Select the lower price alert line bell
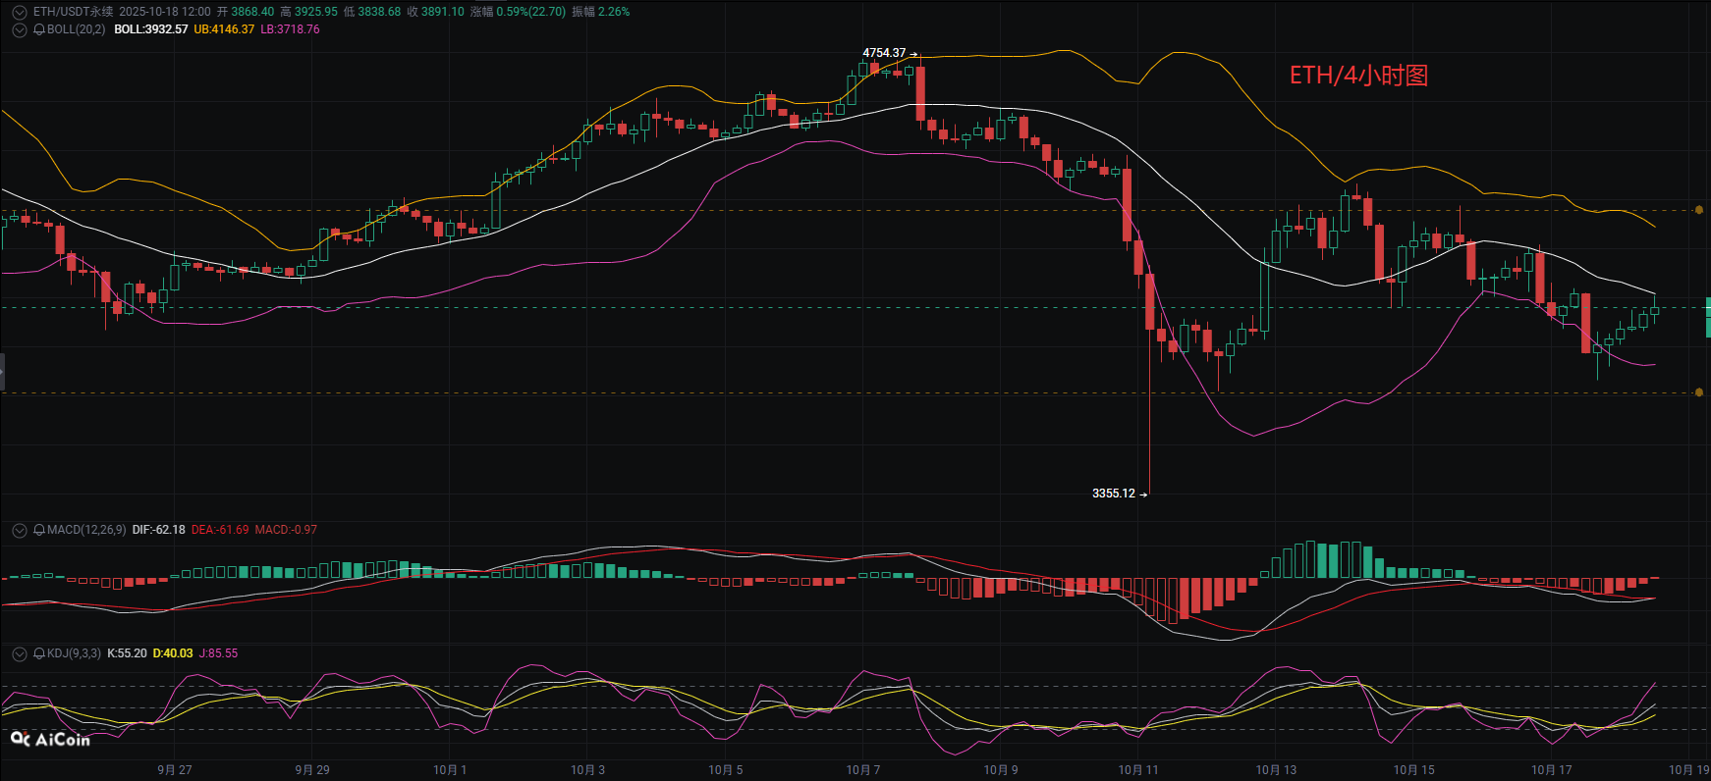1711x781 pixels. (1699, 392)
